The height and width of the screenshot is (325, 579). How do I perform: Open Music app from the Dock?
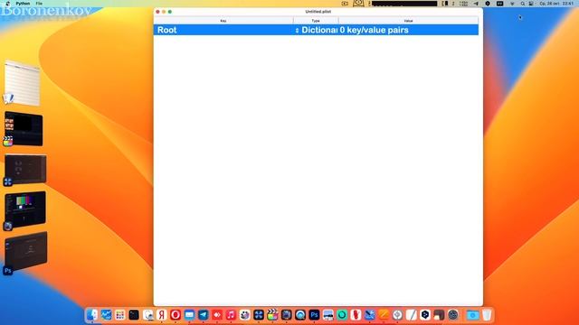[x=231, y=315]
